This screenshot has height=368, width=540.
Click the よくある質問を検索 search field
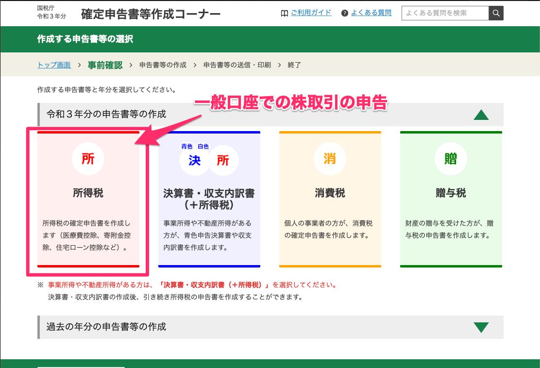445,13
